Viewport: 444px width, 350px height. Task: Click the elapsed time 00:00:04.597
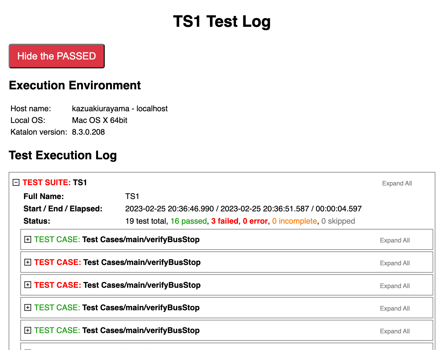pos(339,209)
